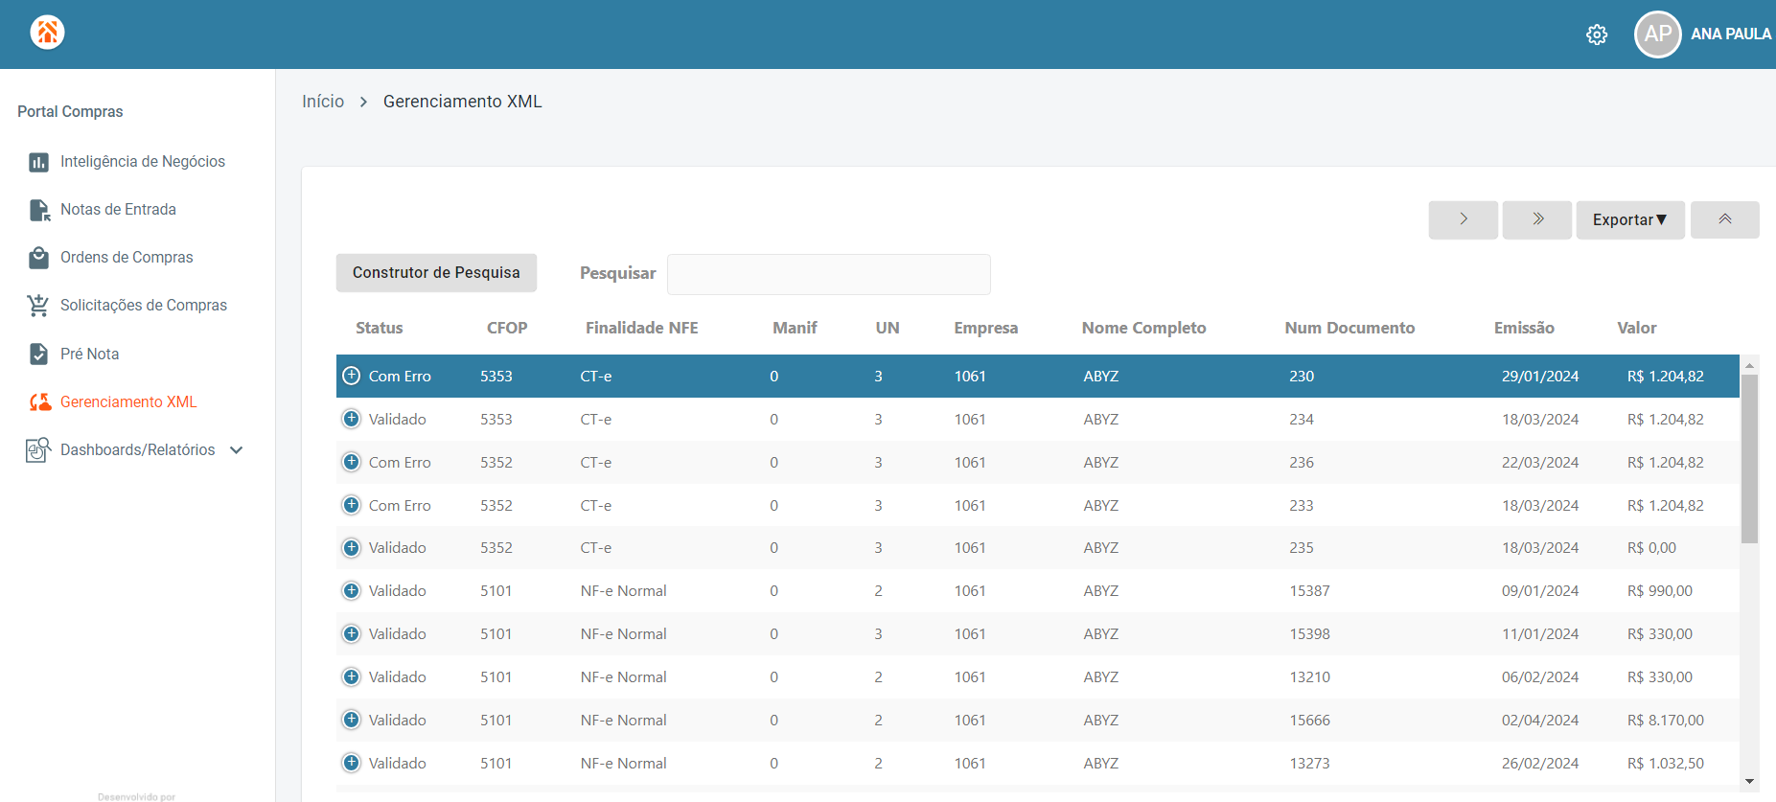
Task: Jump to the last page double arrow
Action: [x=1537, y=220]
